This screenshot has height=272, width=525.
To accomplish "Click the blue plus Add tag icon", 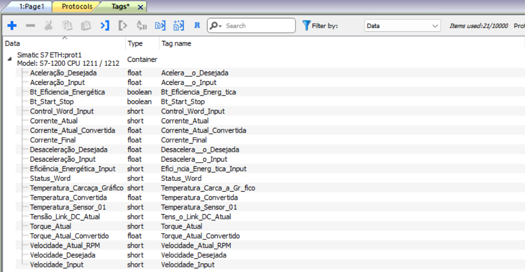I will pyautogui.click(x=12, y=26).
